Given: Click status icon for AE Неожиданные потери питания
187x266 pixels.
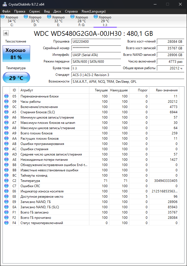Looking at the screenshot, I should pos(6,159).
